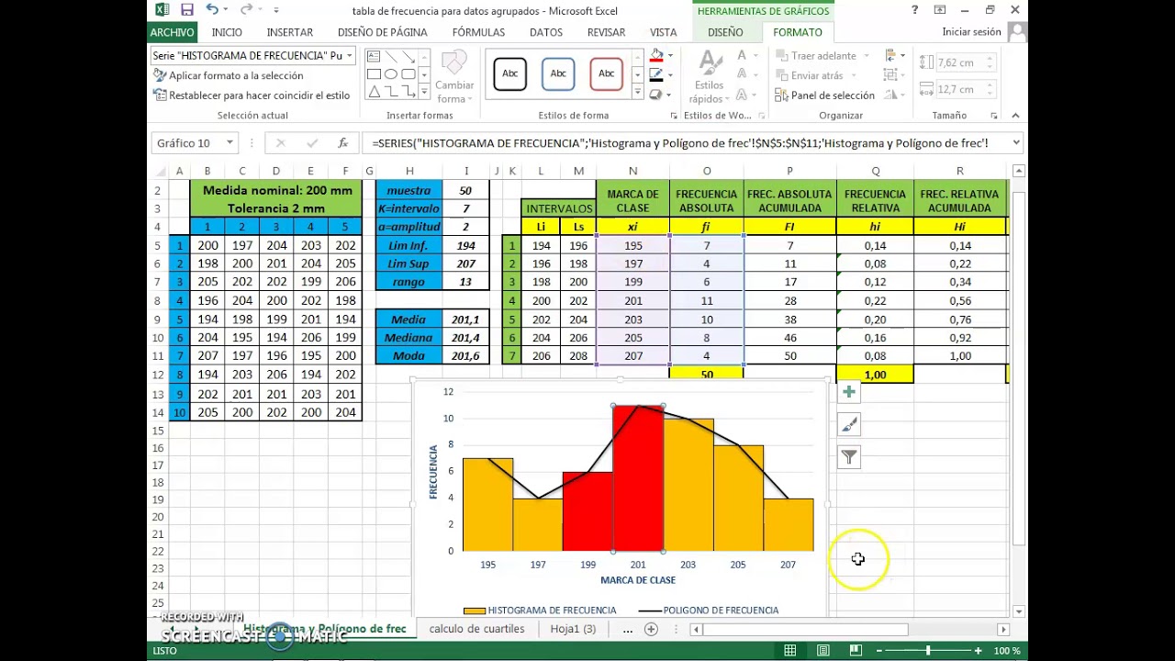Go to the DISEÑO chart tools tab

tap(725, 32)
